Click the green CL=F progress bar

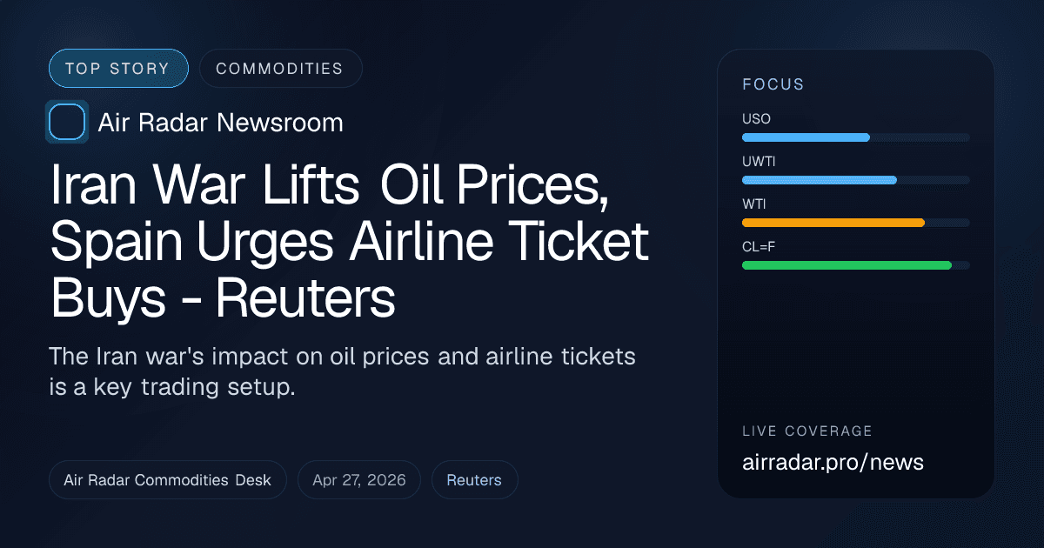(847, 265)
